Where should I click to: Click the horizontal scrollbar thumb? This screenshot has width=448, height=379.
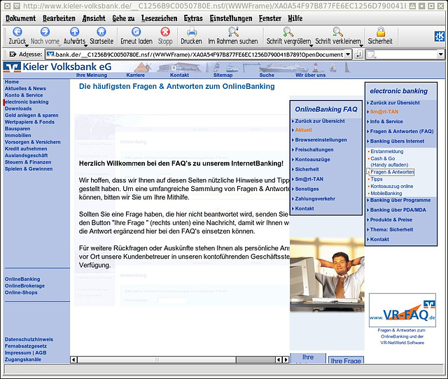[157, 359]
